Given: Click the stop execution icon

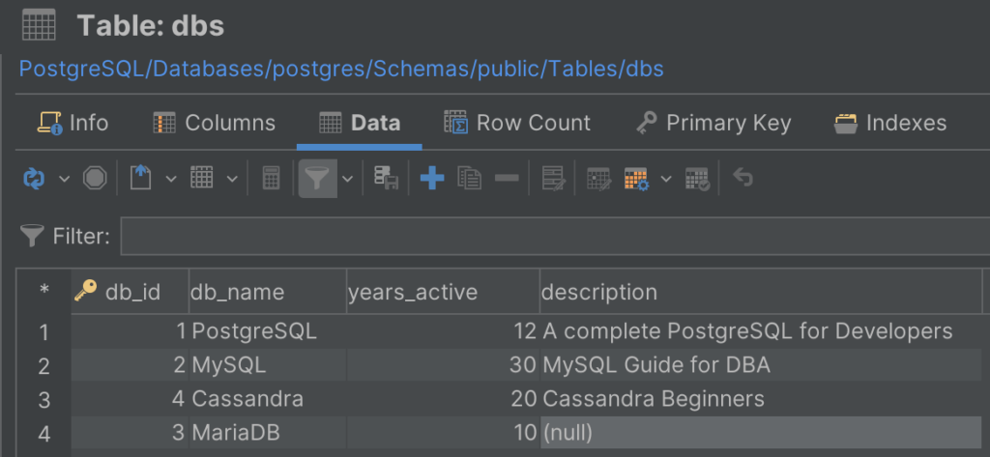Looking at the screenshot, I should point(95,179).
